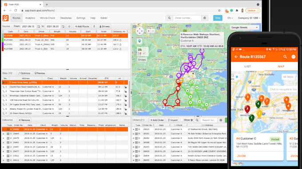The height and width of the screenshot is (169, 302).
Task: Zoom out on the map
Action: (153, 31)
